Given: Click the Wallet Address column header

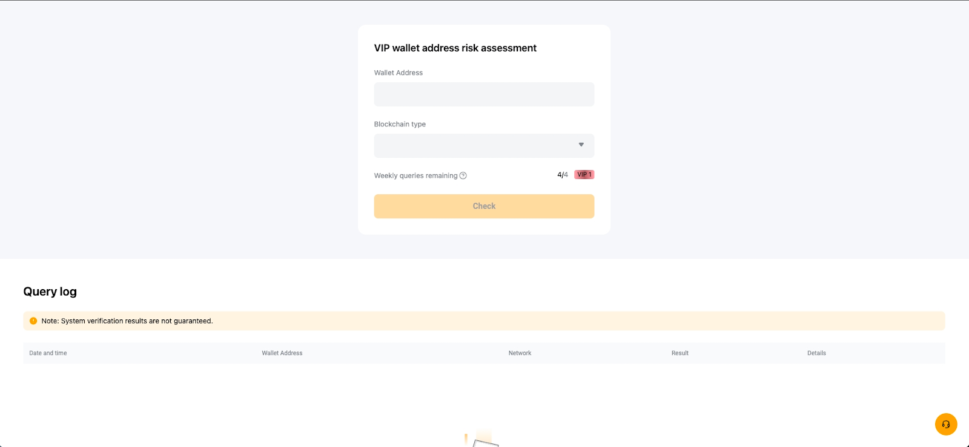Looking at the screenshot, I should (282, 353).
